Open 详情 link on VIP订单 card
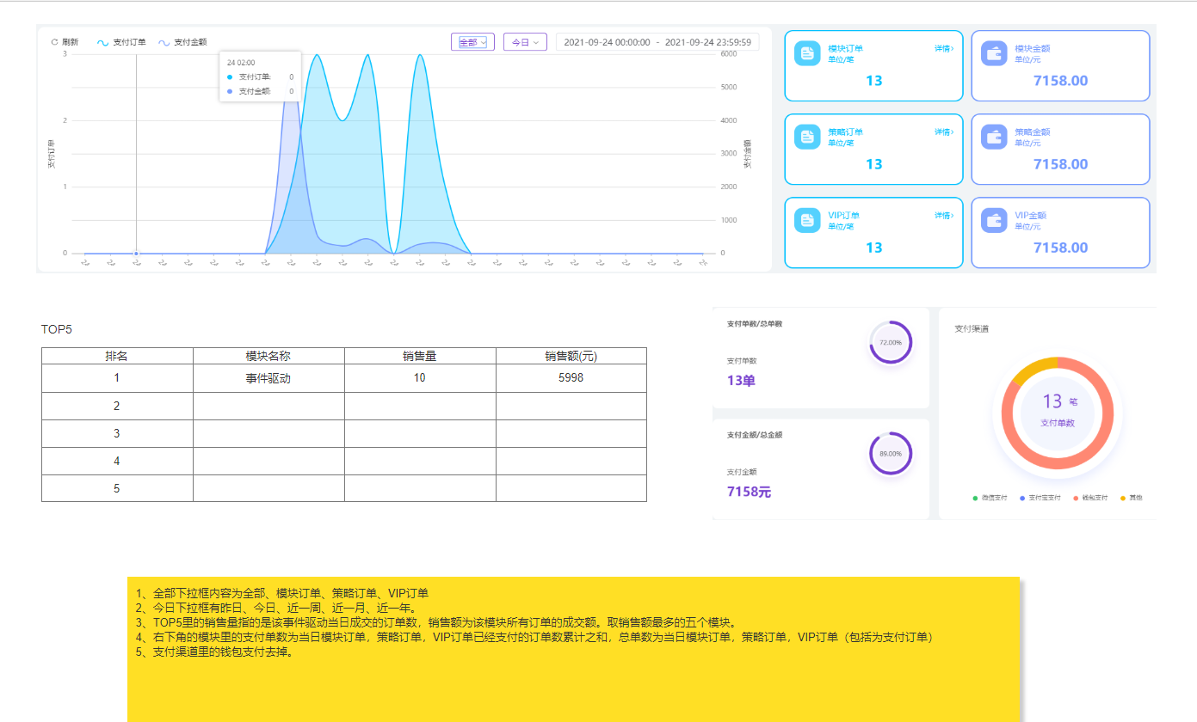The image size is (1197, 722). (x=943, y=216)
